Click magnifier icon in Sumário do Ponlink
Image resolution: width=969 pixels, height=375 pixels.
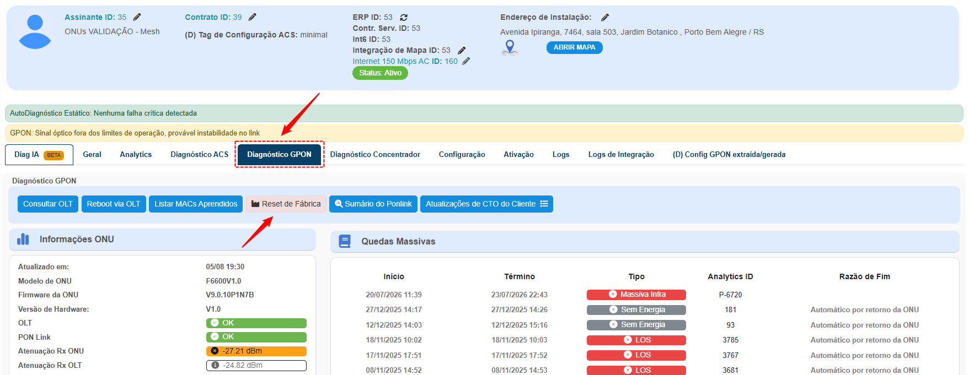[x=339, y=204]
